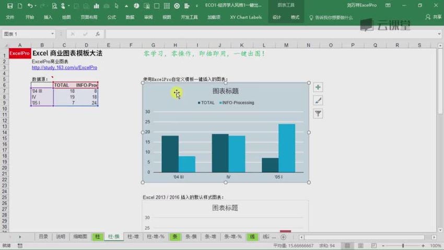444x250 pixels.
Task: Expand the touch mode dropdown arrow
Action: (69, 6)
